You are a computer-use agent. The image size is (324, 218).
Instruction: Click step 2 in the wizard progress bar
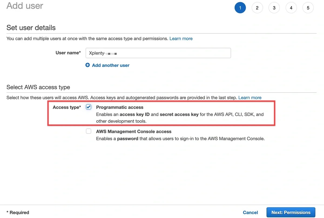257,8
